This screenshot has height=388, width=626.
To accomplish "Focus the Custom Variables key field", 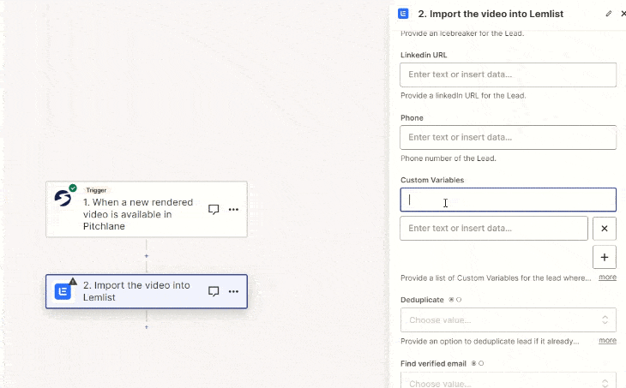I will coord(509,200).
